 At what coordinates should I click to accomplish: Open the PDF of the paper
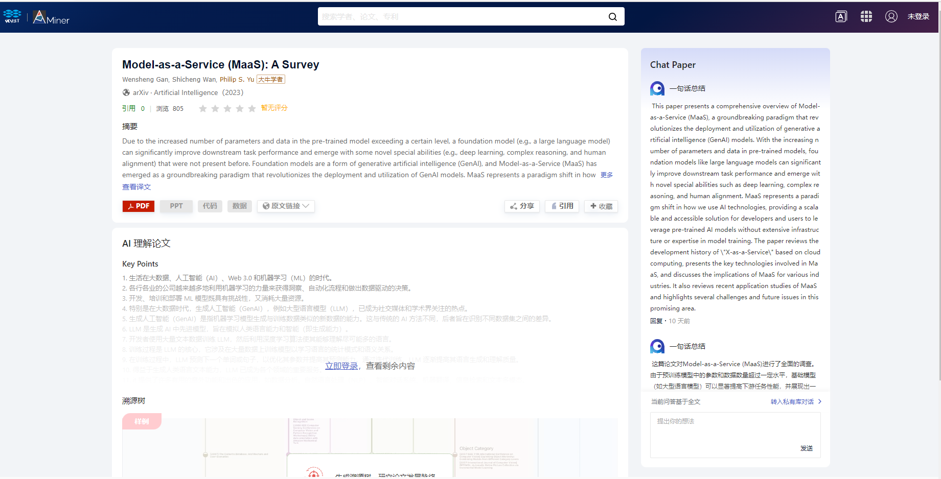pyautogui.click(x=139, y=206)
